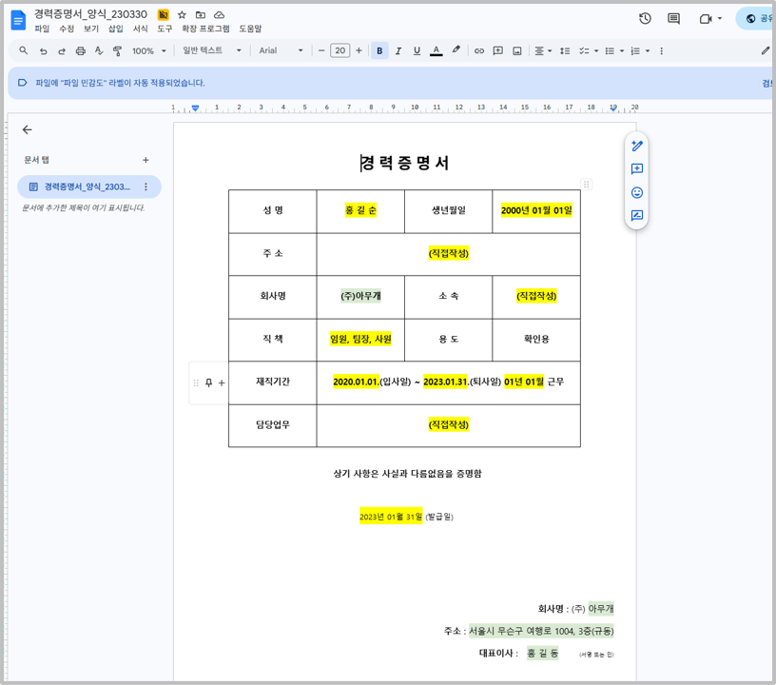
Task: Open the highlight color picker
Action: point(456,50)
